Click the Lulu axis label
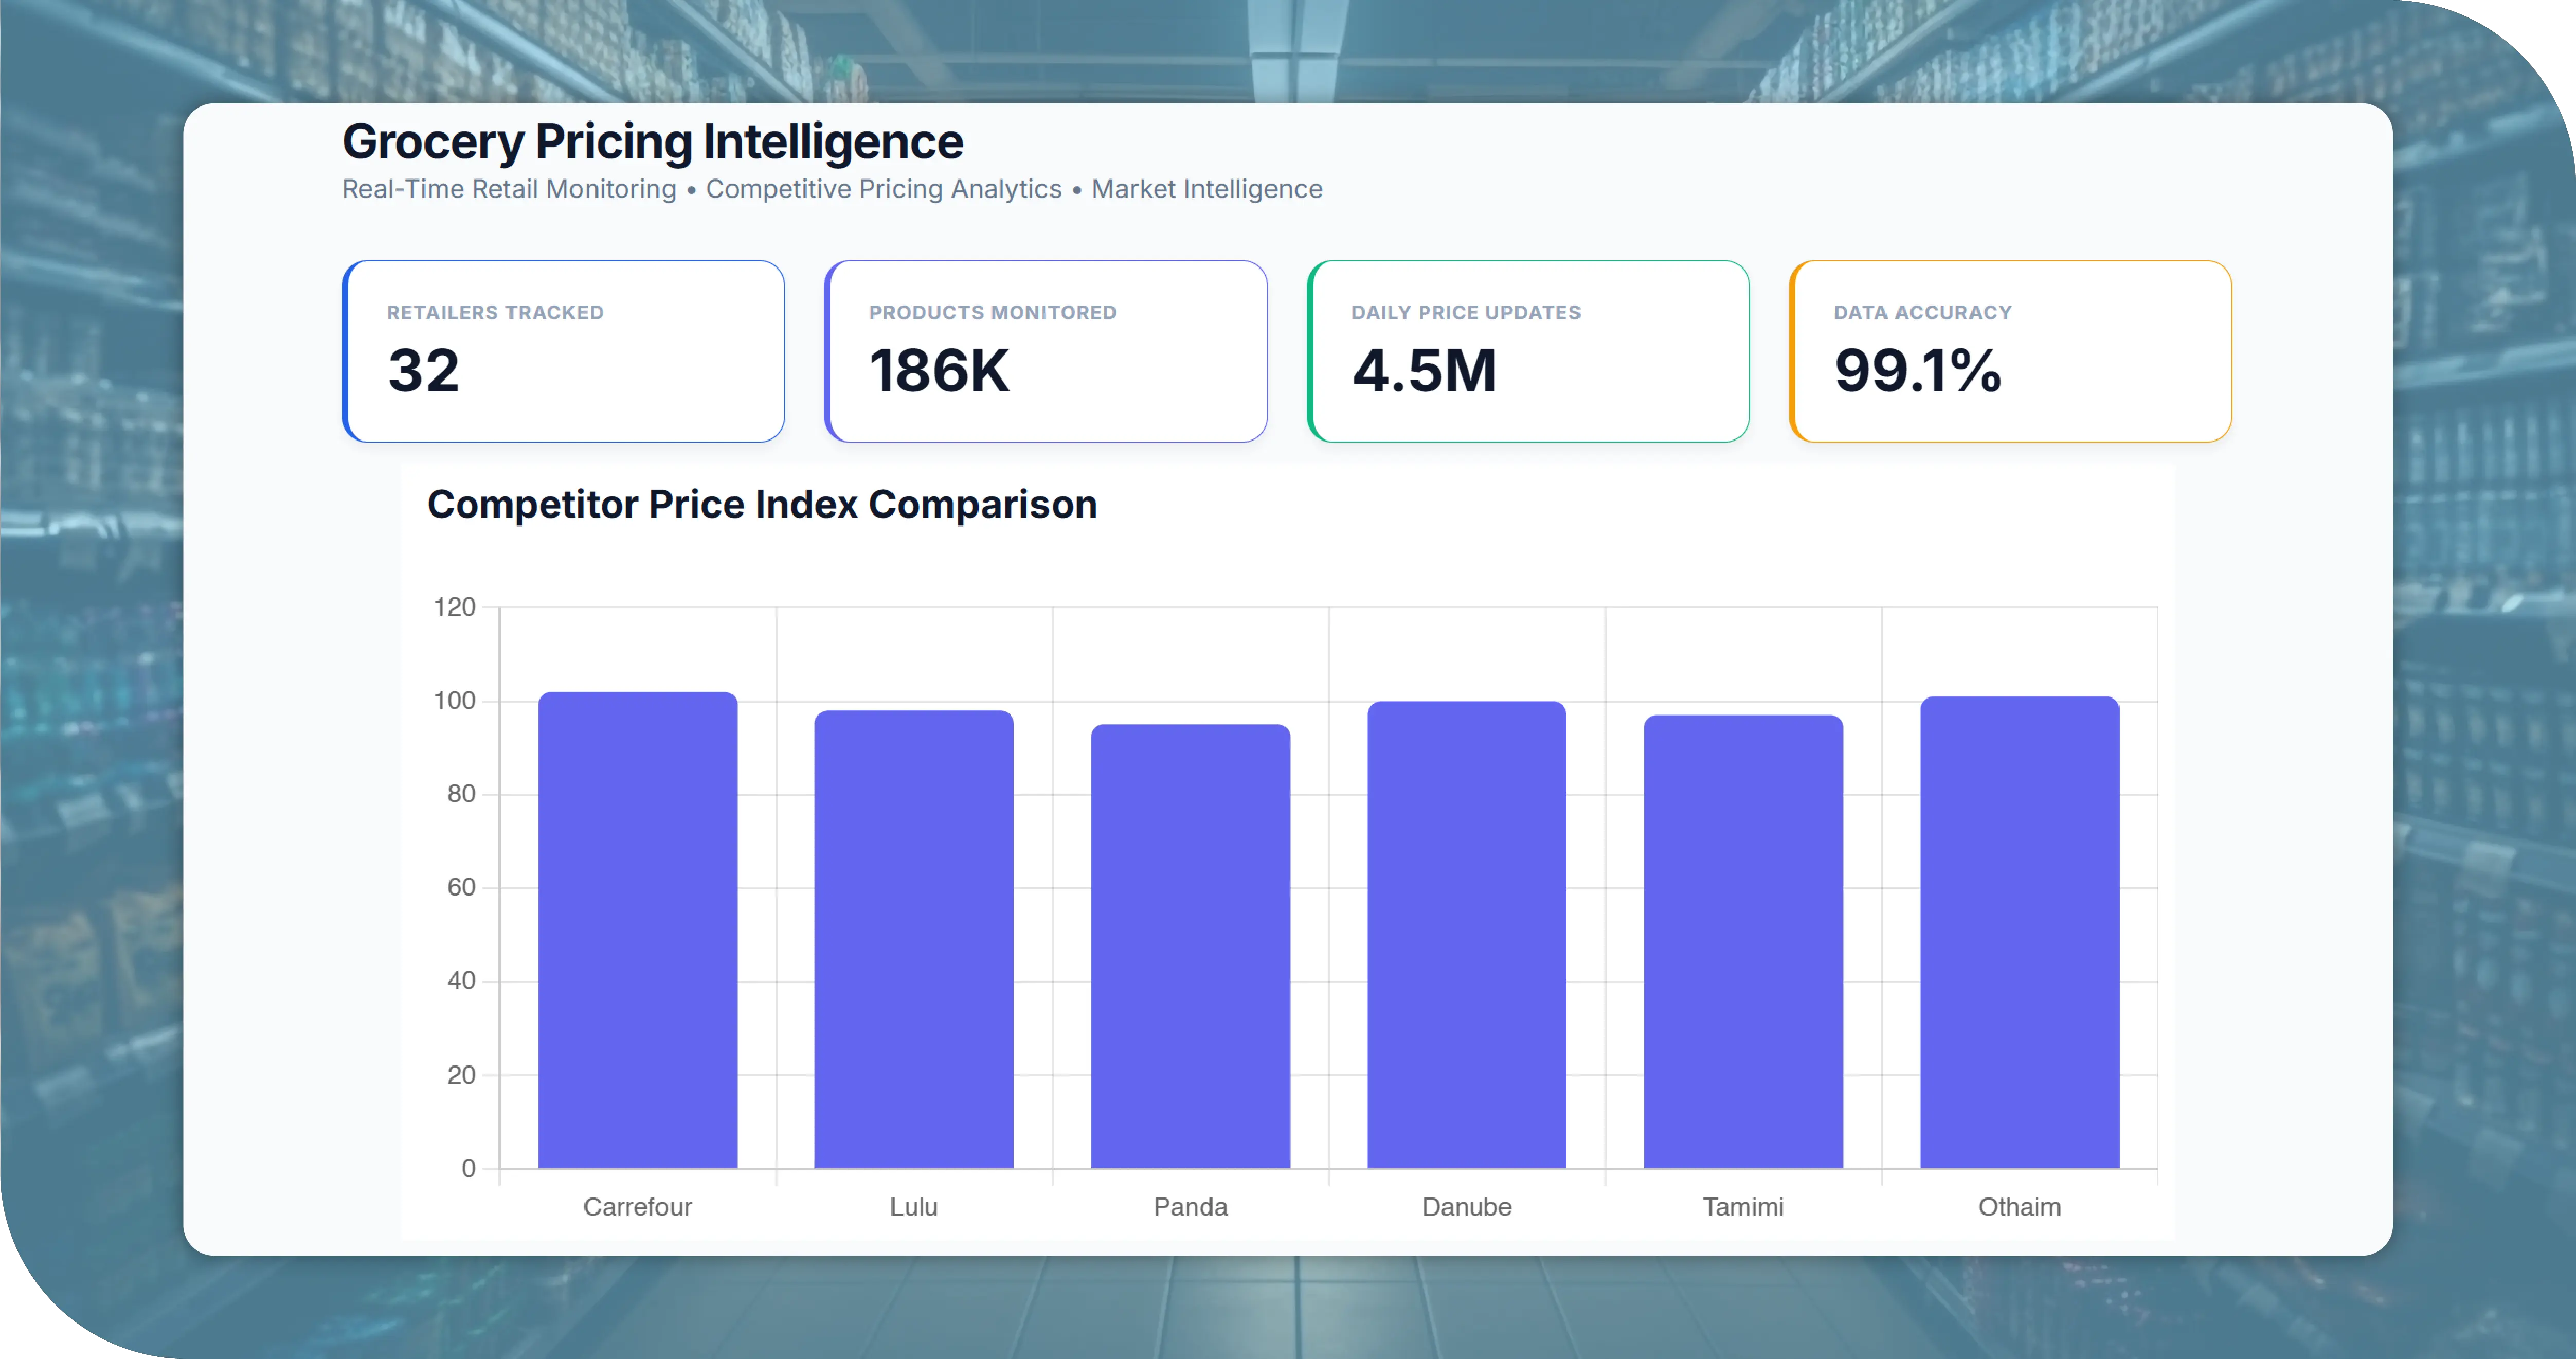Image resolution: width=2576 pixels, height=1359 pixels. tap(914, 1207)
